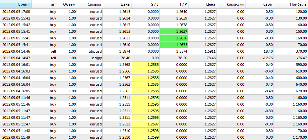308x140 pixels.
Task: Select open price 1.2612
Action: click(x=125, y=31)
